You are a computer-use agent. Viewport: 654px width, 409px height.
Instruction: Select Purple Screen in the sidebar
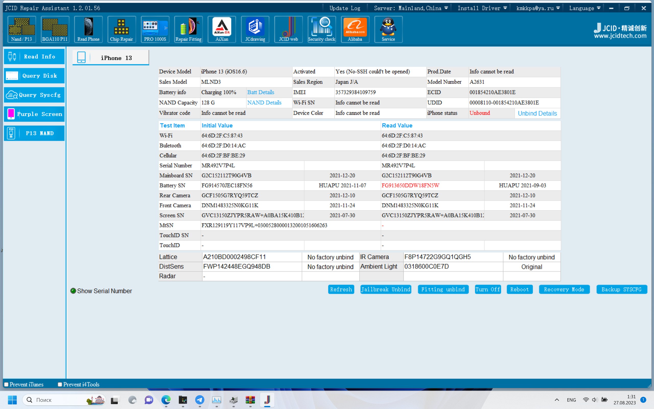coord(34,114)
